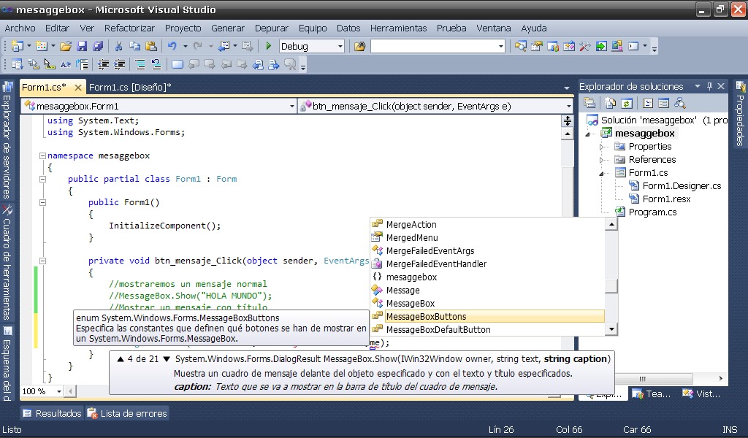Click the Cut toolbar icon
This screenshot has height=438, width=748.
tap(118, 45)
